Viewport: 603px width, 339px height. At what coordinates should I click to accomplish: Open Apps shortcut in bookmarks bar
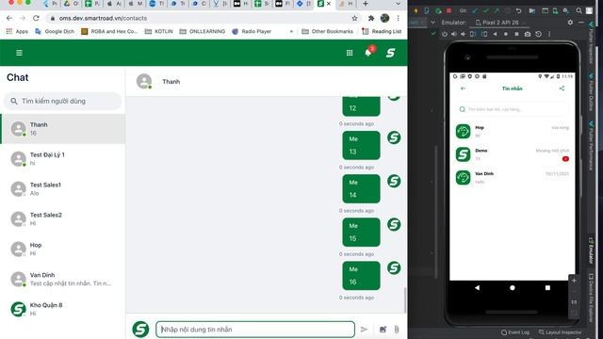click(17, 31)
